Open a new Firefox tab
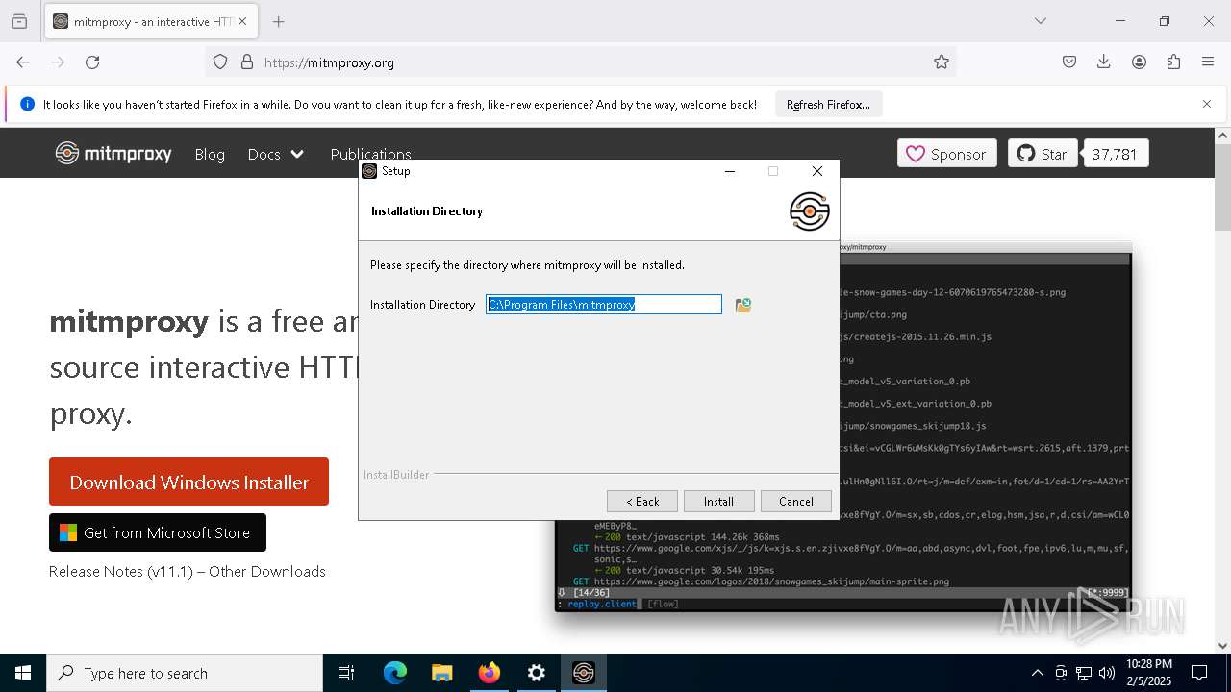The image size is (1231, 692). pyautogui.click(x=278, y=21)
